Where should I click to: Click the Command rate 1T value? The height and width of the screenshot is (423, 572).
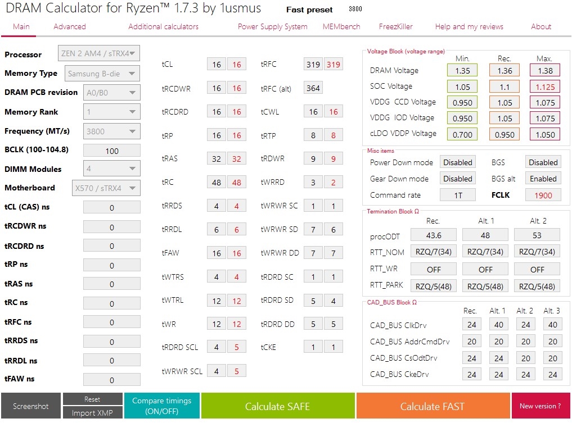pyautogui.click(x=457, y=195)
